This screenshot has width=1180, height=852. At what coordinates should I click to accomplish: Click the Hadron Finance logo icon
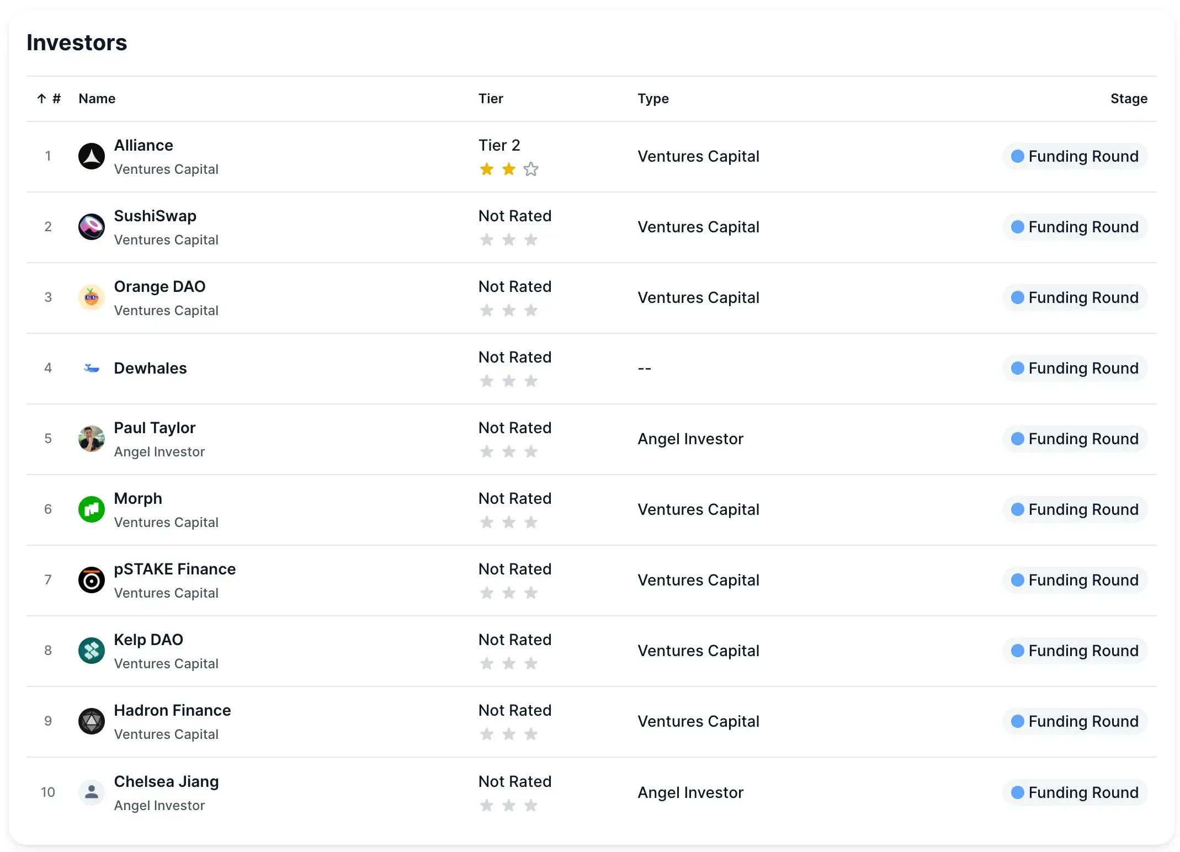point(92,721)
